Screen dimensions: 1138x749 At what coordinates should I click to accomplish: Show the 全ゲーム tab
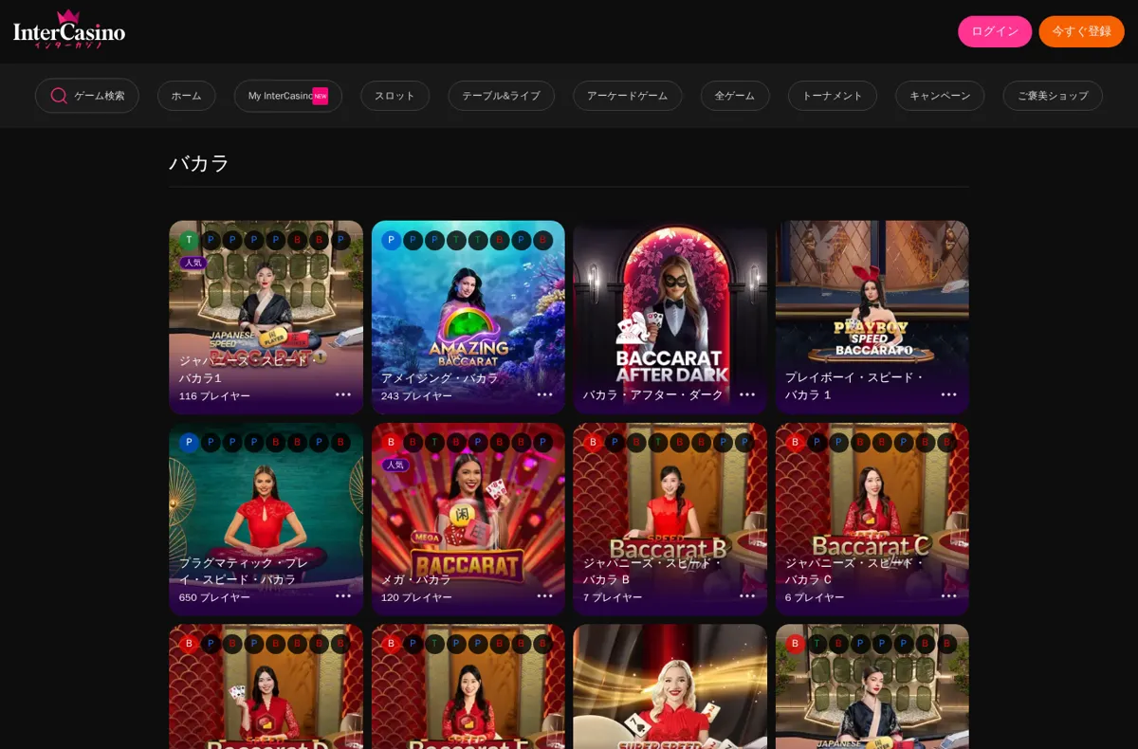point(735,96)
